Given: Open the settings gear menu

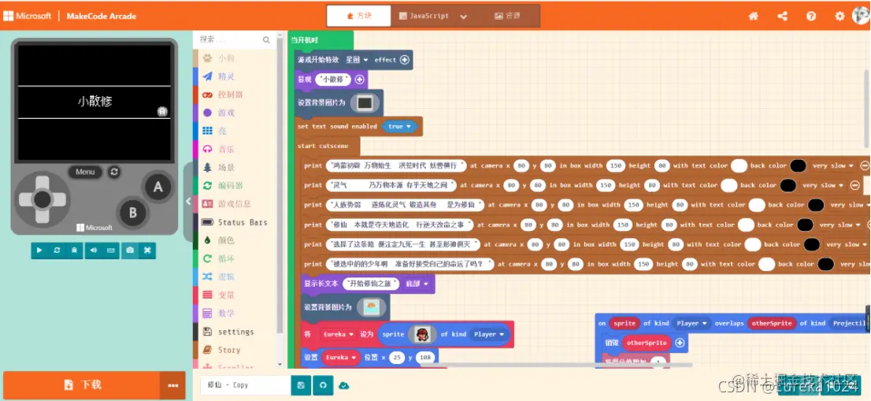Looking at the screenshot, I should 839,16.
